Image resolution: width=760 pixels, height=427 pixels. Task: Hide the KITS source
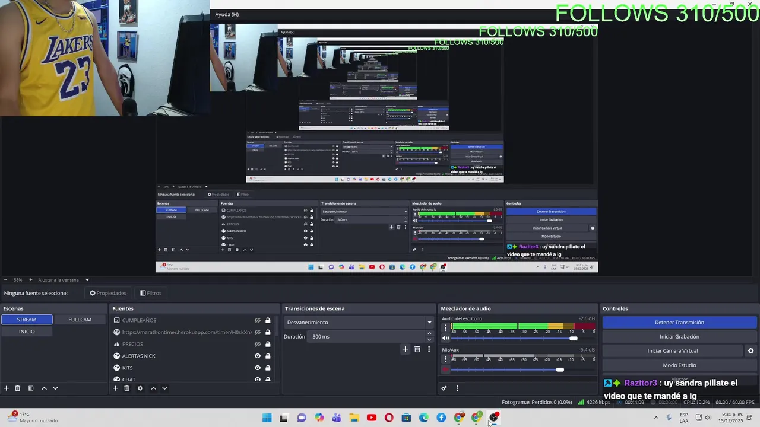pos(258,368)
